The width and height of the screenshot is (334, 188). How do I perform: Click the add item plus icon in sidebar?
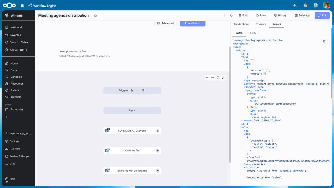click(7, 117)
